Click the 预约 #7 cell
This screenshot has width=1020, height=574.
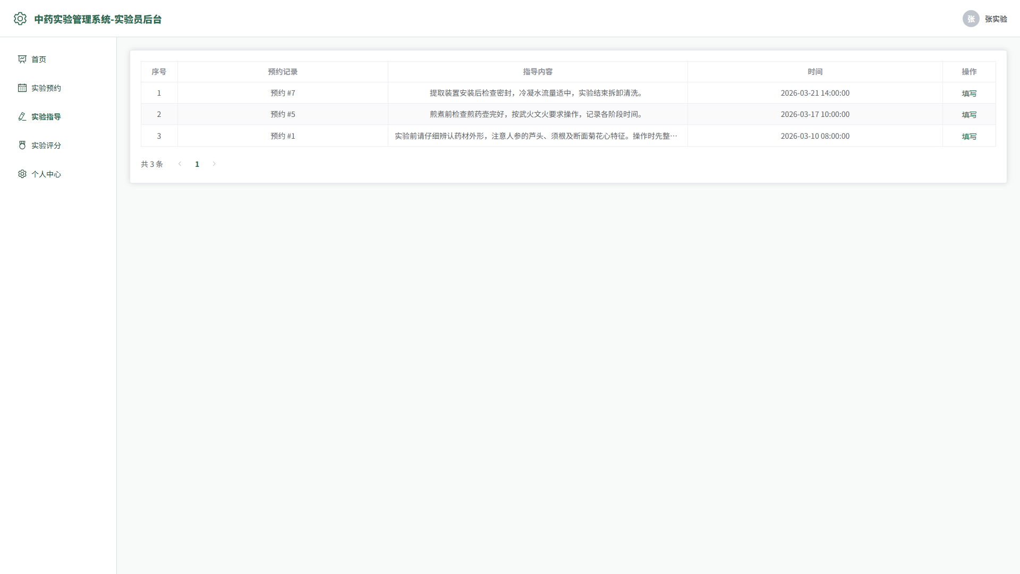(283, 93)
